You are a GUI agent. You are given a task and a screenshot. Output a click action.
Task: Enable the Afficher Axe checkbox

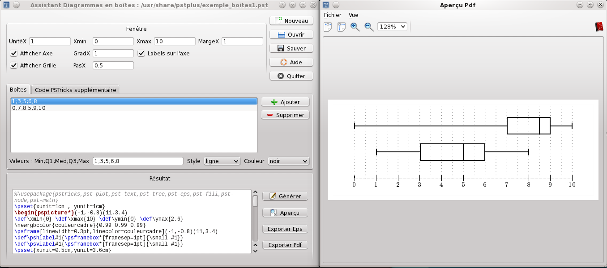13,53
